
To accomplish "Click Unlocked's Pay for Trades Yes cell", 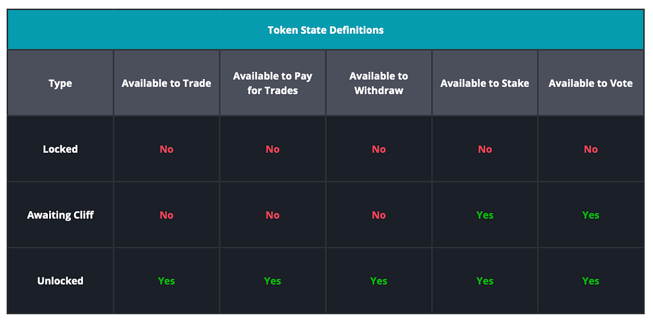I will point(272,281).
